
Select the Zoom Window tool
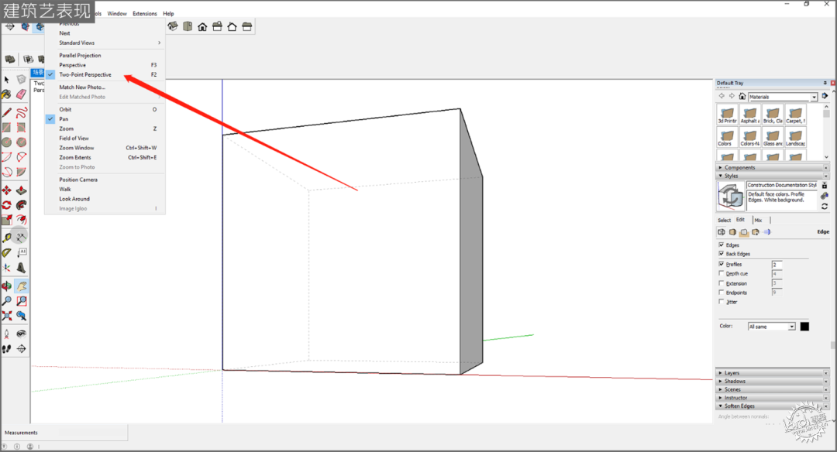tap(22, 301)
